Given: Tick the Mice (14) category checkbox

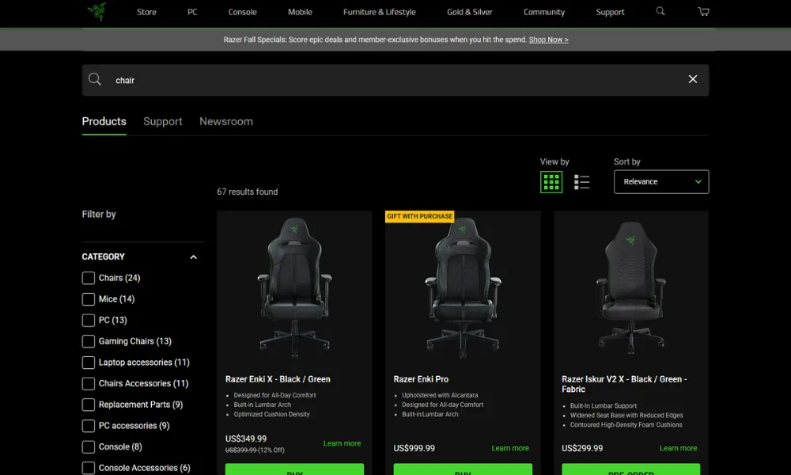Looking at the screenshot, I should pos(89,299).
